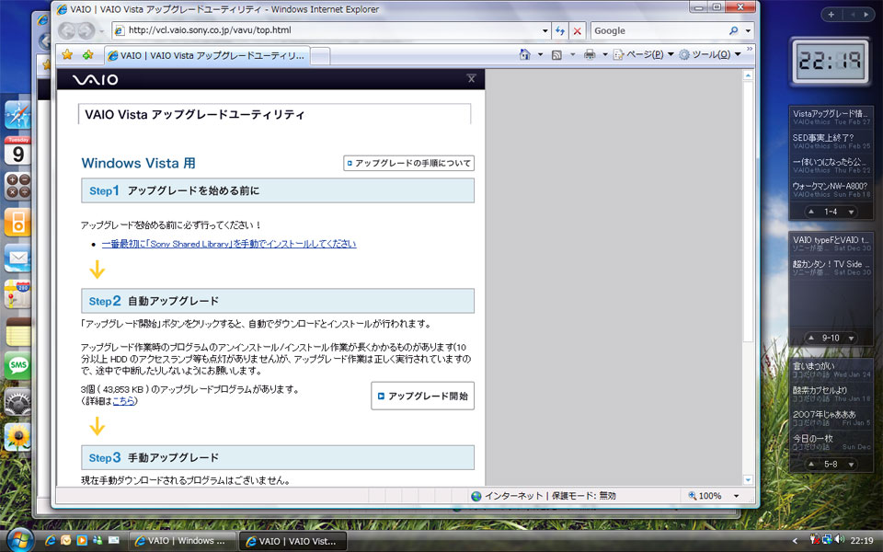Image resolution: width=883 pixels, height=552 pixels.
Task: Open address bar history dropdown
Action: (545, 31)
